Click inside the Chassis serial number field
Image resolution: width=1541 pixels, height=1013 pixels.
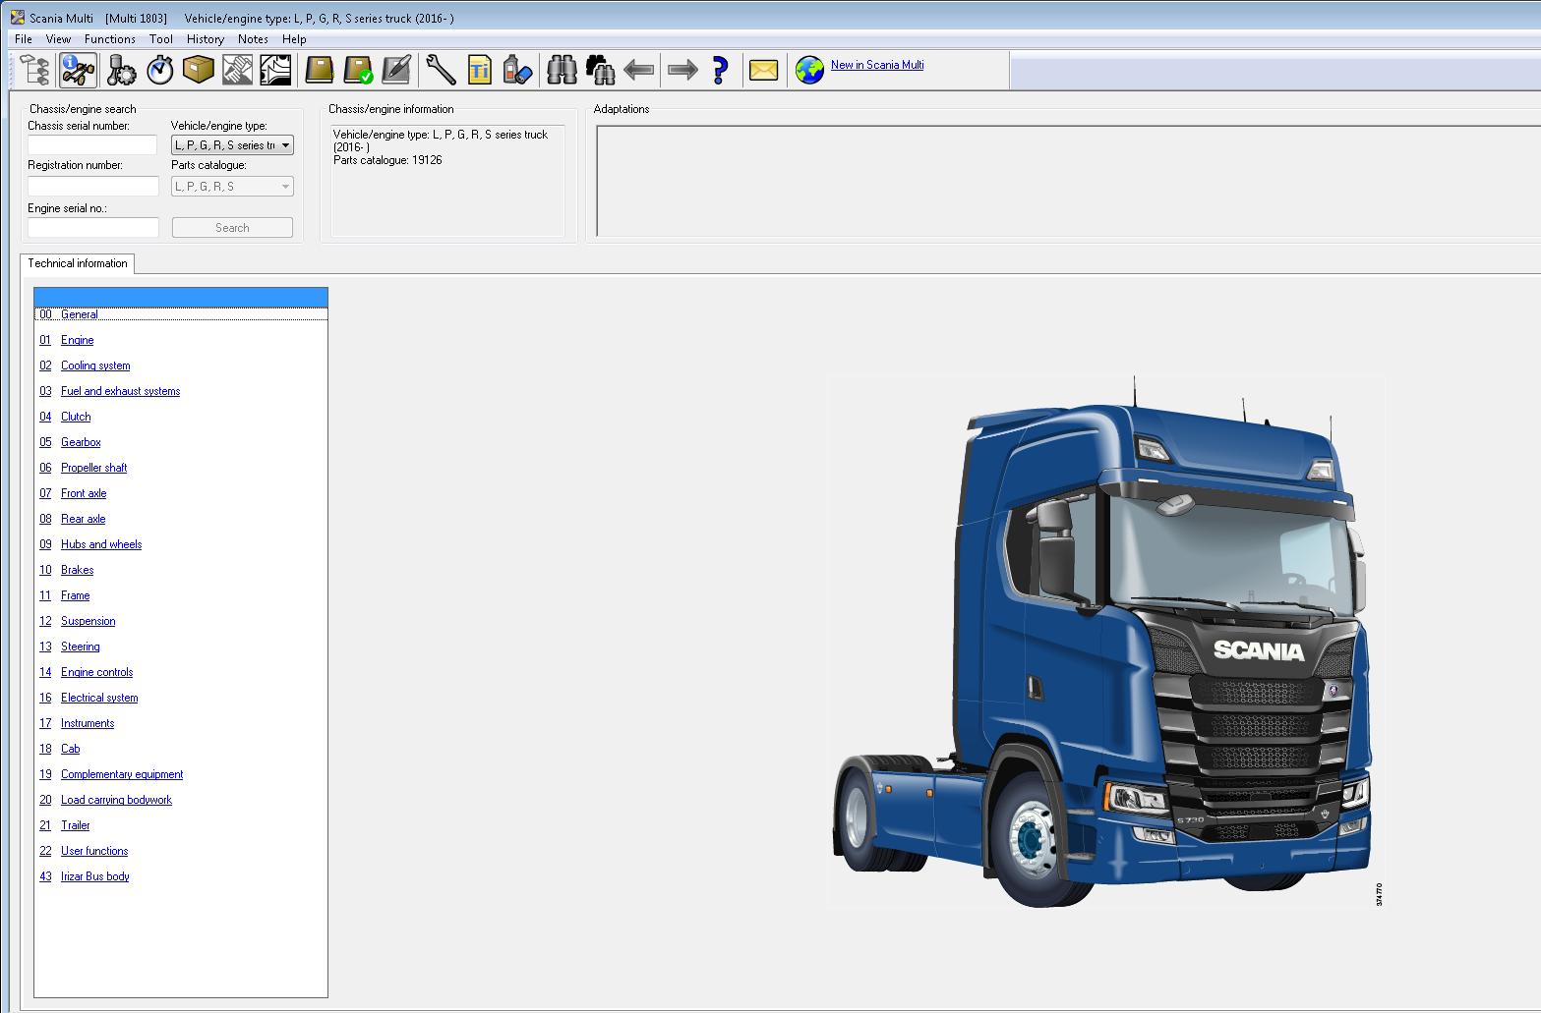point(91,144)
